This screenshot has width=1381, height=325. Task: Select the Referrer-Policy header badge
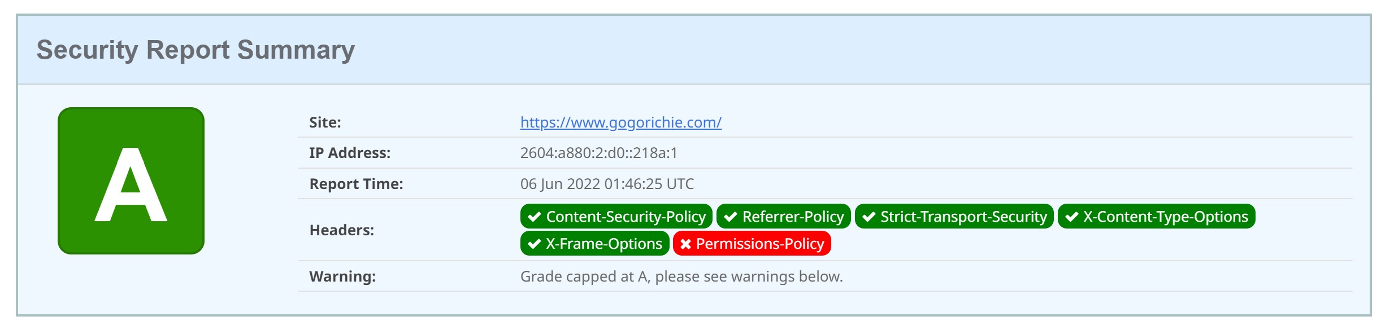(783, 216)
